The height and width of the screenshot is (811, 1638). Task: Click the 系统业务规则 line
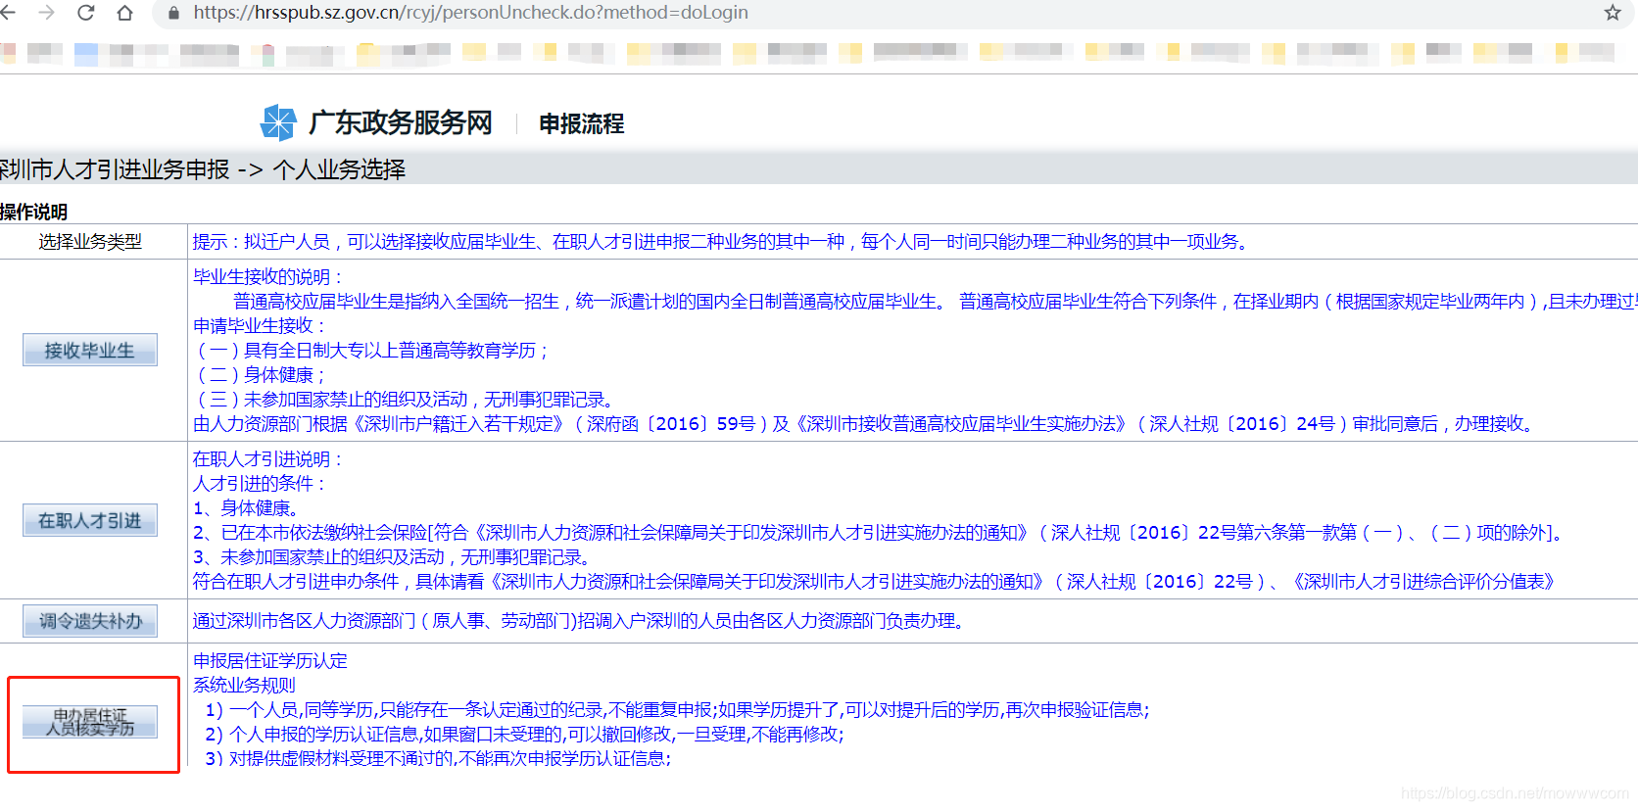point(244,686)
